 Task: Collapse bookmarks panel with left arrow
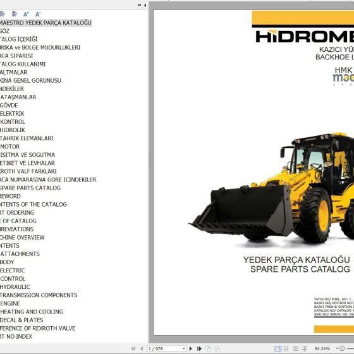click(x=145, y=5)
